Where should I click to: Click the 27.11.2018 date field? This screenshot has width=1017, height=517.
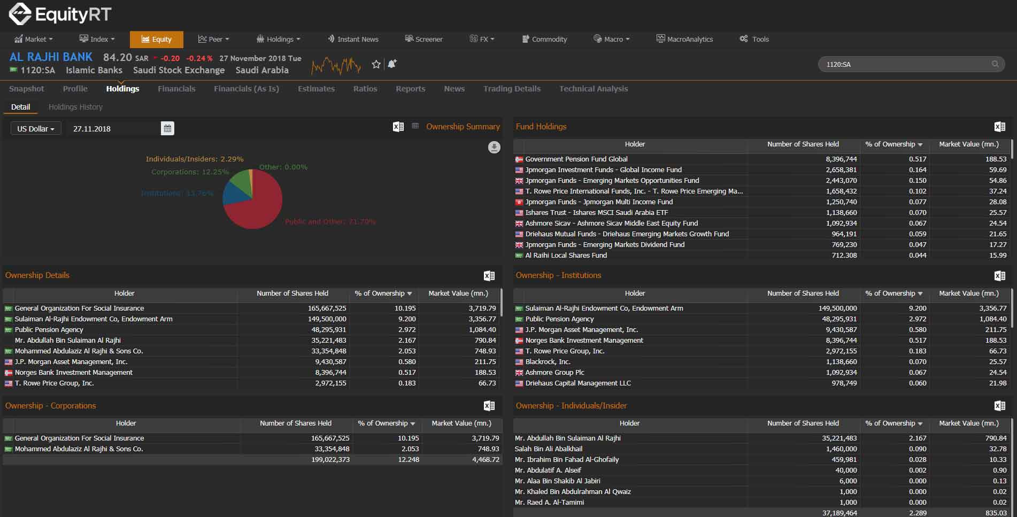pos(113,128)
